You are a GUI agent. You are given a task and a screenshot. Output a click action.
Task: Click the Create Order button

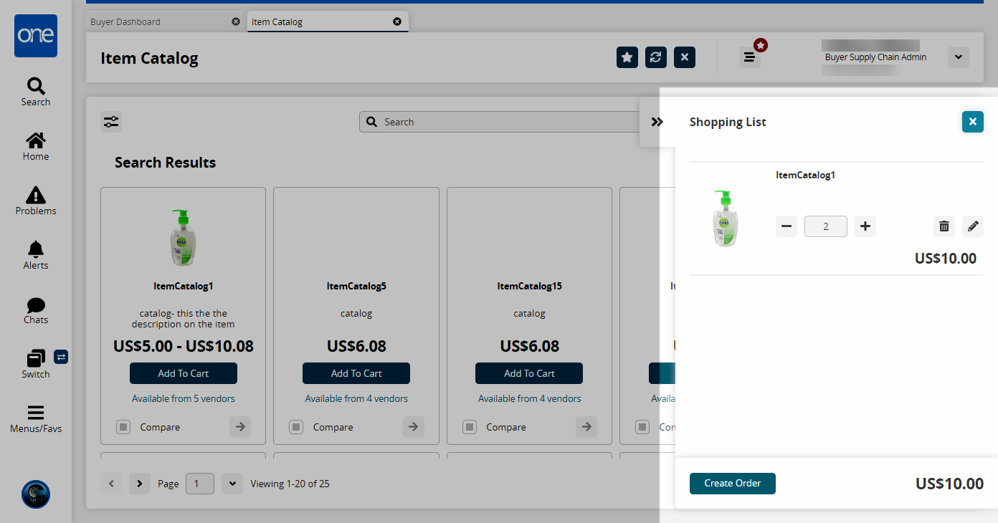(733, 484)
